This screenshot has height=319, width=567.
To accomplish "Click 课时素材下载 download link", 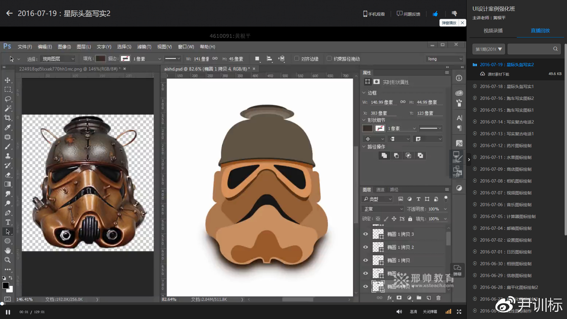I will pyautogui.click(x=498, y=74).
